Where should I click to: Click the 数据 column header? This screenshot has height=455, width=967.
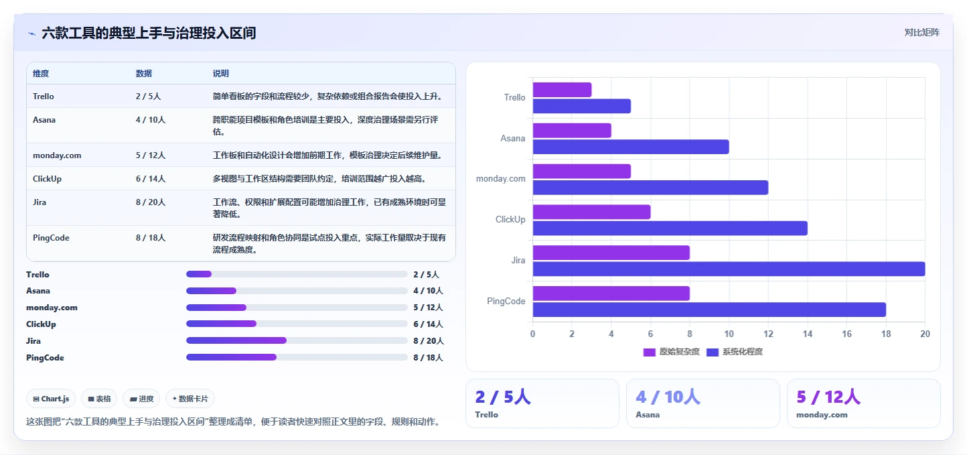click(x=144, y=73)
